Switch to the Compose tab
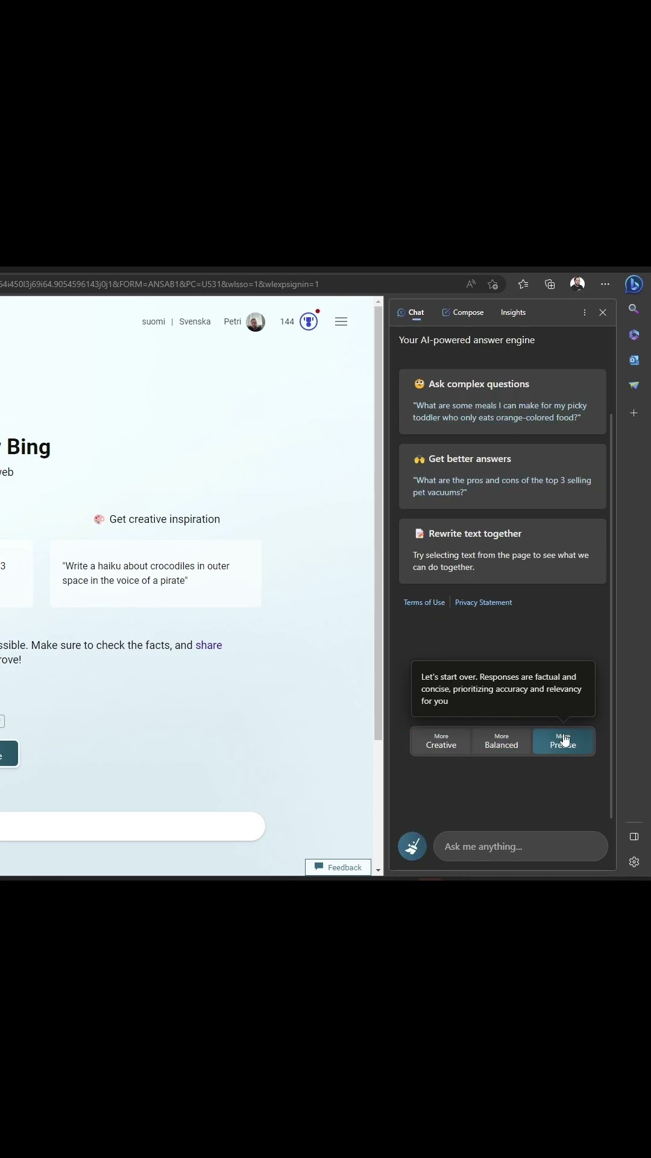The width and height of the screenshot is (651, 1158). coord(462,312)
